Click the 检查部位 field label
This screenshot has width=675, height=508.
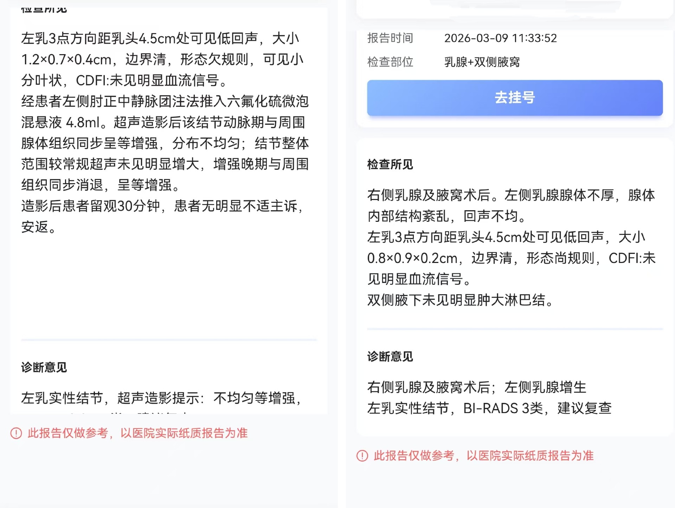(x=390, y=62)
